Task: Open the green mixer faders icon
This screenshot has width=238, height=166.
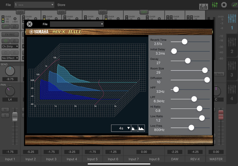Action: [215, 5]
